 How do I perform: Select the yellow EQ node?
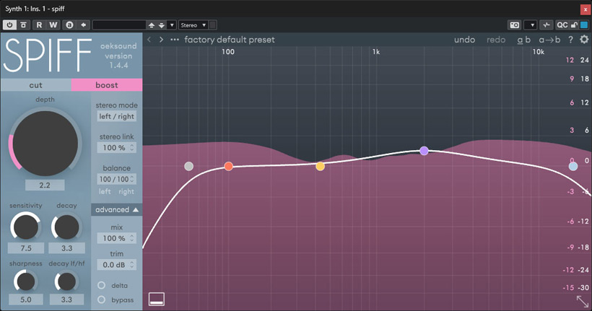coord(320,166)
